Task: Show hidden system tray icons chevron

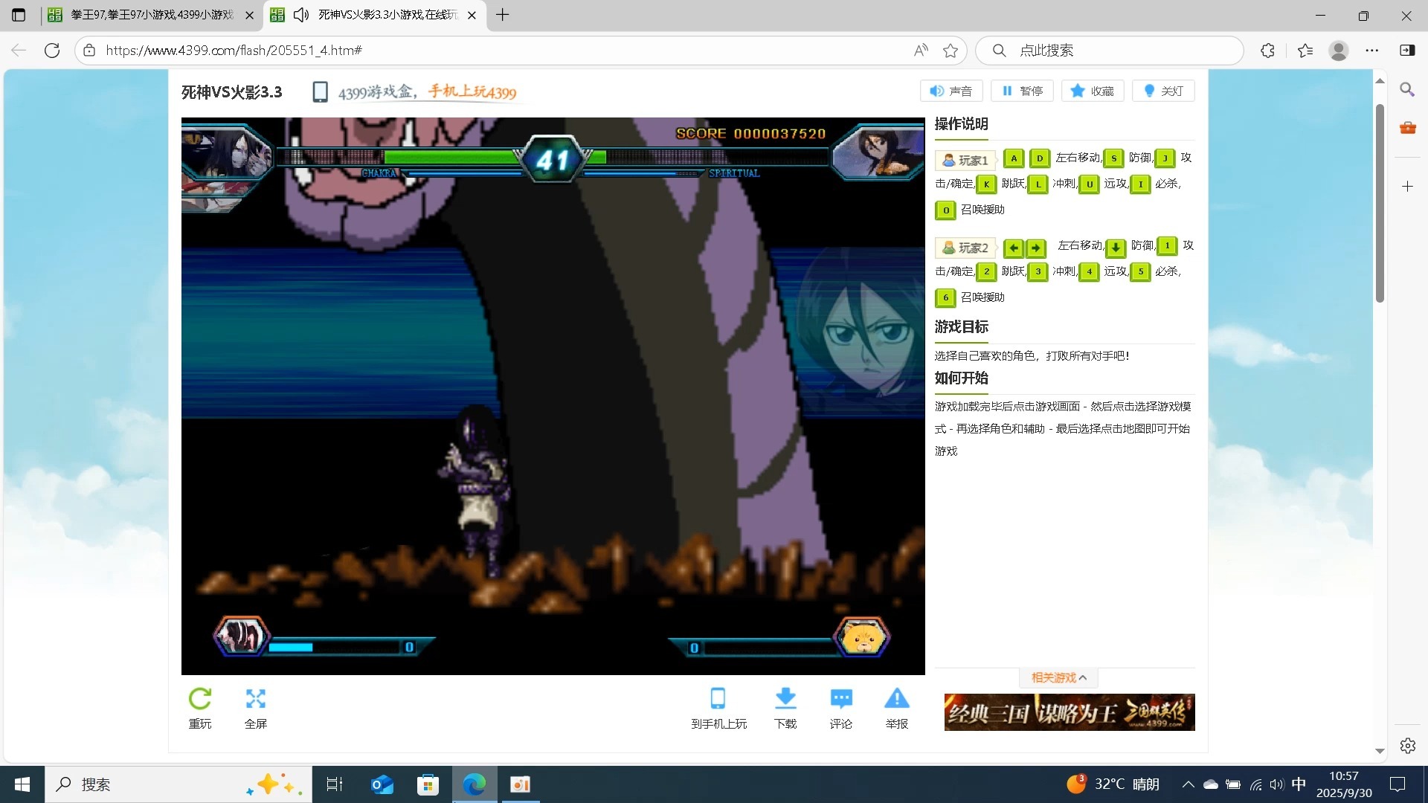Action: (1188, 784)
